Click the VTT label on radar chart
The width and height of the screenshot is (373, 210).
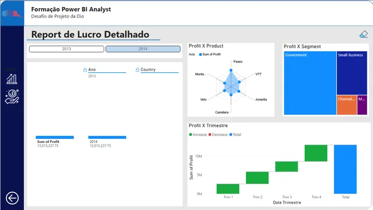coord(259,74)
